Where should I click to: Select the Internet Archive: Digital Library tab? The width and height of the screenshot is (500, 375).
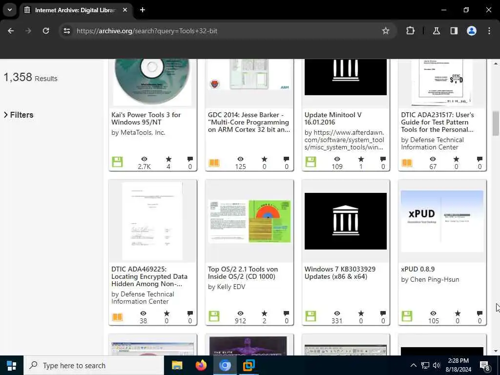point(75,10)
